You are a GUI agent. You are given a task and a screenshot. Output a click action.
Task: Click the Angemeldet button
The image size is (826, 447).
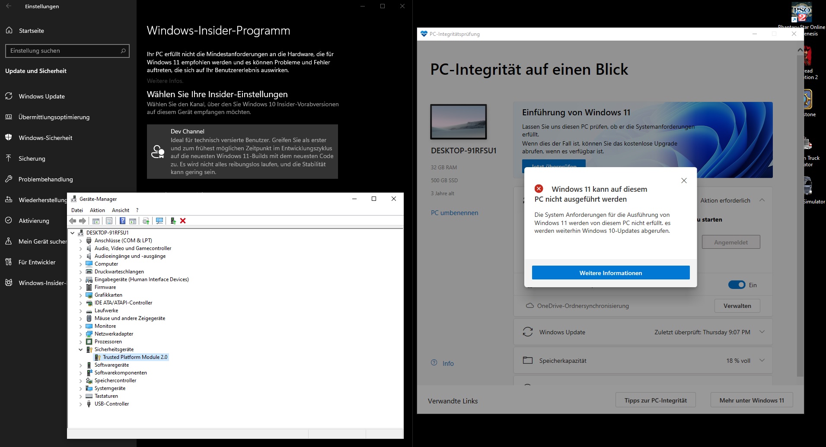point(731,242)
